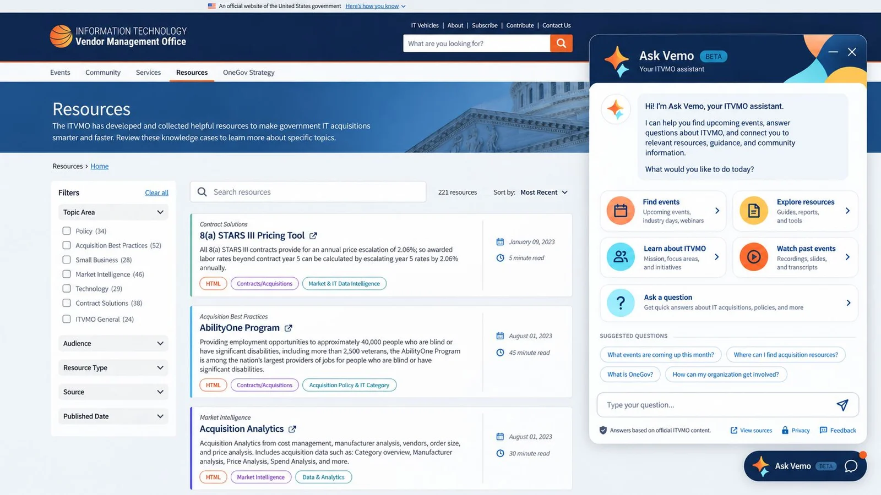This screenshot has width=881, height=495.
Task: Open the Feedback link in chat footer
Action: pos(838,431)
